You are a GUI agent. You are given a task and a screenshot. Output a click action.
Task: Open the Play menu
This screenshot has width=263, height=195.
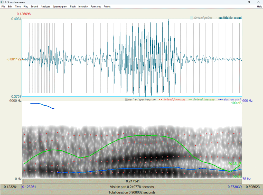click(x=26, y=6)
